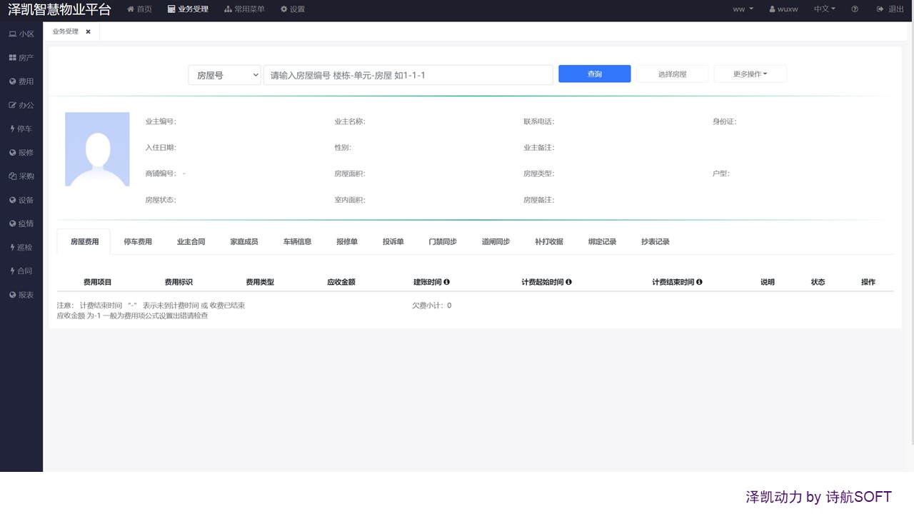The width and height of the screenshot is (914, 514).
Task: Click the 设备 globe icon in sidebar
Action: point(13,200)
